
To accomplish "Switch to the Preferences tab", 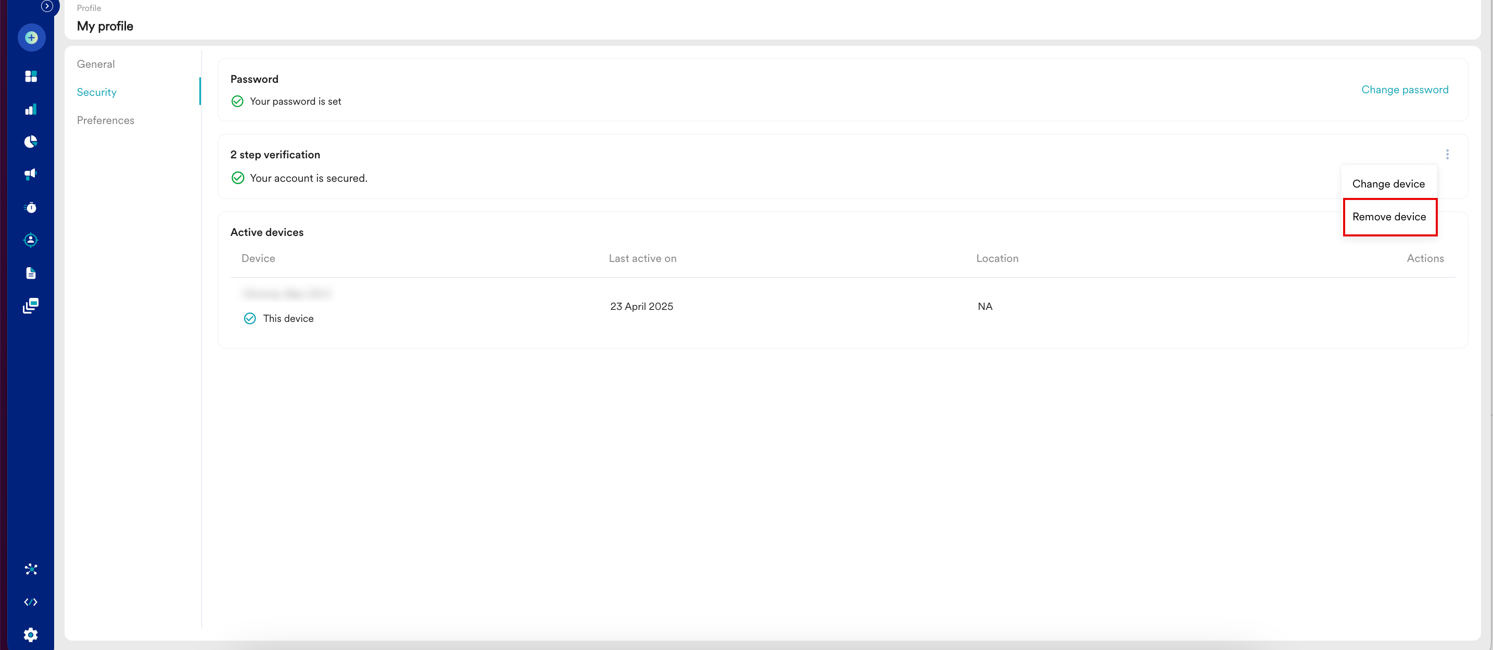I will [106, 120].
